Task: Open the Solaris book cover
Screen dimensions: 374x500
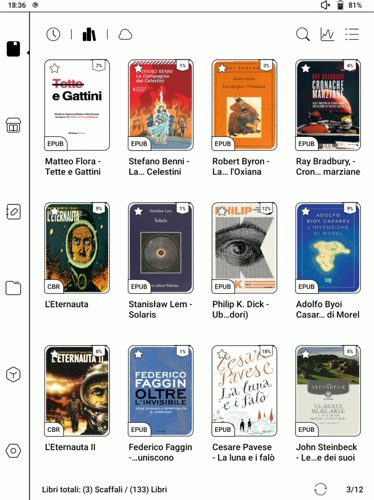Action: 161,248
